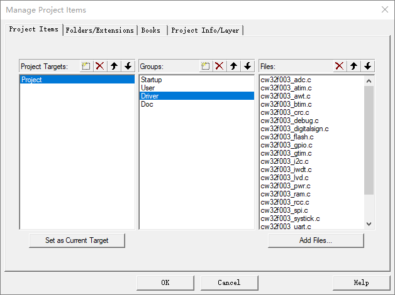Create a new project target
The height and width of the screenshot is (295, 395).
click(86, 67)
